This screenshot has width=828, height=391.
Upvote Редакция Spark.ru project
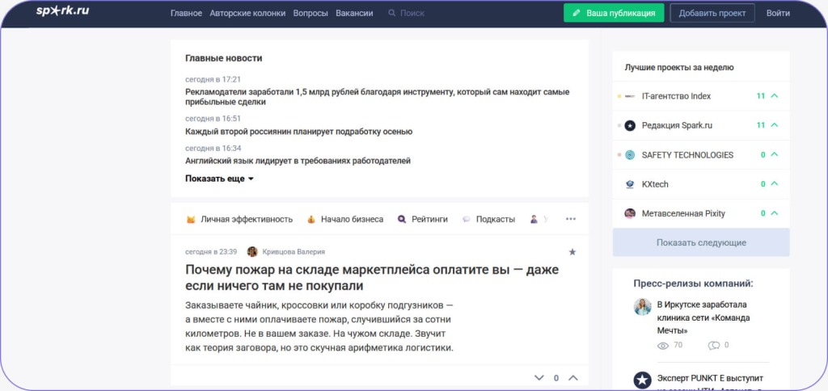(x=775, y=125)
